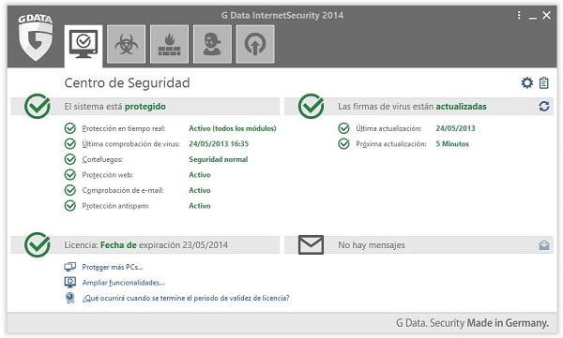Open the three-dot menu in title bar
Screen dimensions: 563x338
[x=519, y=15]
